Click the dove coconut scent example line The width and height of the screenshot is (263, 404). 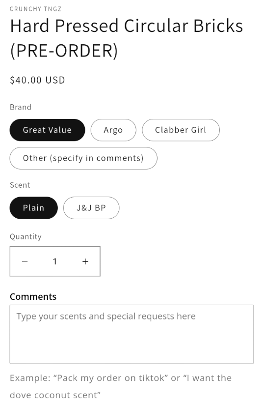pos(55,395)
